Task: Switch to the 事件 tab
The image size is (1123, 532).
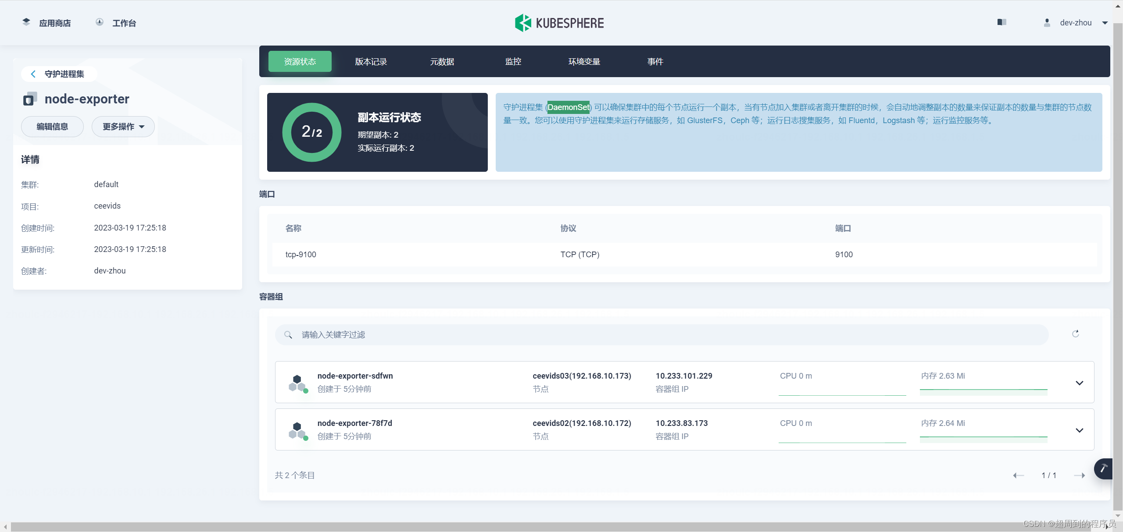Action: pyautogui.click(x=654, y=61)
